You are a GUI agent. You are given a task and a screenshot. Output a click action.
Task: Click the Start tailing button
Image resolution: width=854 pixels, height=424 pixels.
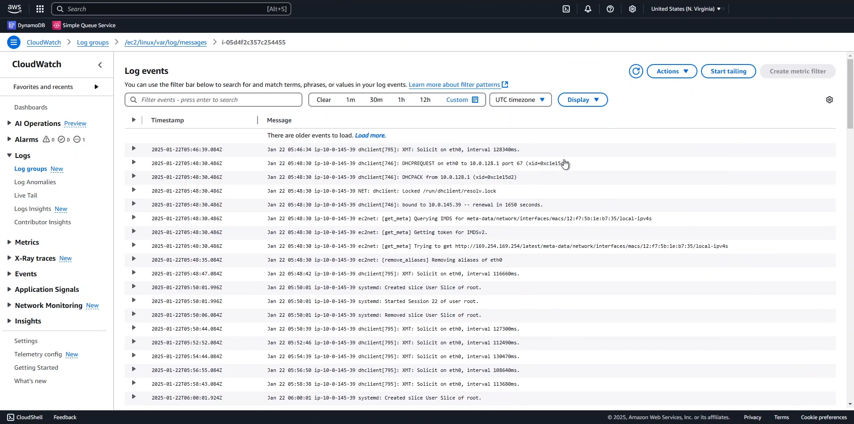pos(728,71)
